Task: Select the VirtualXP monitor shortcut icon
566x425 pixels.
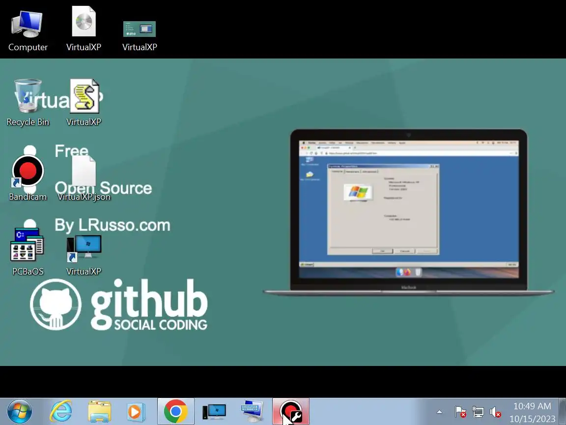Action: pos(84,255)
